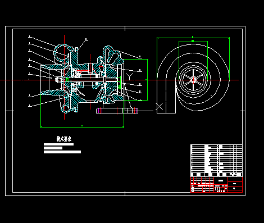This screenshot has width=264, height=223.
Task: Select the red title block
Action: pos(216,185)
